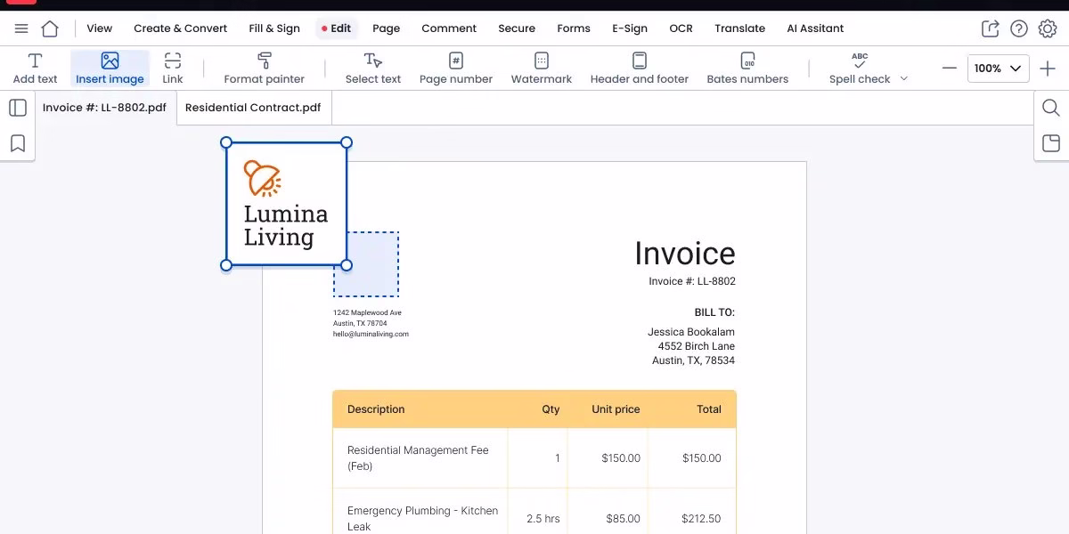1069x534 pixels.
Task: Switch to Invoice #: LL-8802.pdf tab
Action: (x=104, y=108)
